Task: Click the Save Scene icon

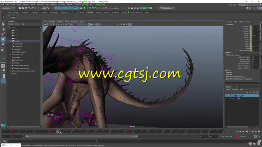Action: (x=26, y=8)
